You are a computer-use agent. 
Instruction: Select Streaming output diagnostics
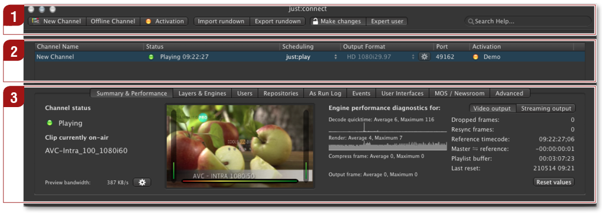point(545,108)
